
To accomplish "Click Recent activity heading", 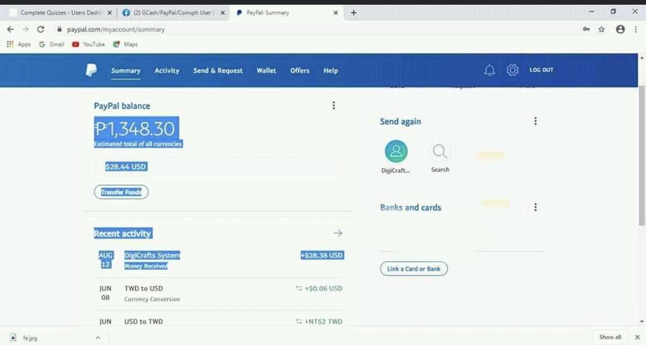I will pyautogui.click(x=123, y=234).
